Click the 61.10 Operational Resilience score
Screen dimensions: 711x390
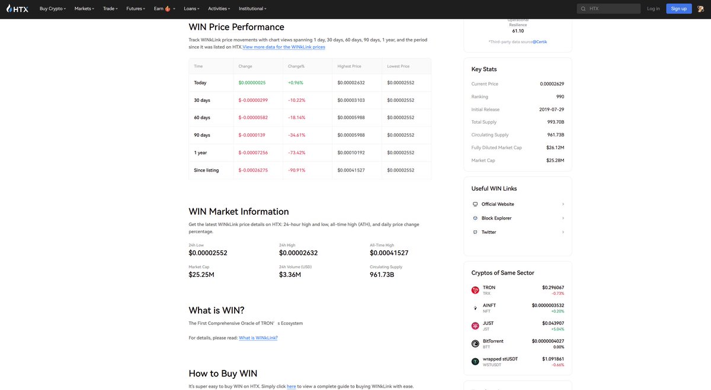click(518, 31)
